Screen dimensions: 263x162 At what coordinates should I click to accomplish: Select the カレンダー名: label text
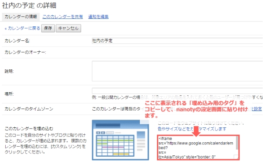point(17,41)
